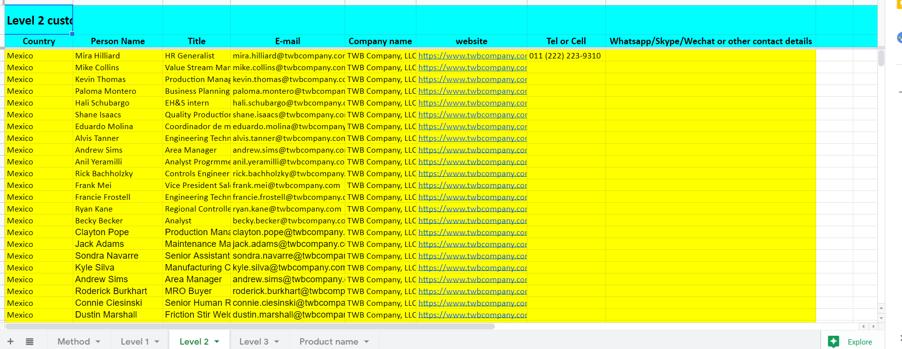Select the Shane Isaacs name cell
The image size is (902, 349).
(118, 114)
